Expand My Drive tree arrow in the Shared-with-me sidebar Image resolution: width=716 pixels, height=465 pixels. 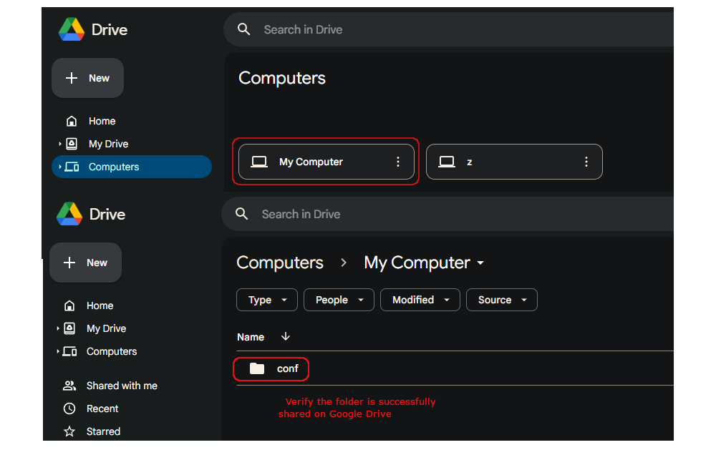(57, 328)
